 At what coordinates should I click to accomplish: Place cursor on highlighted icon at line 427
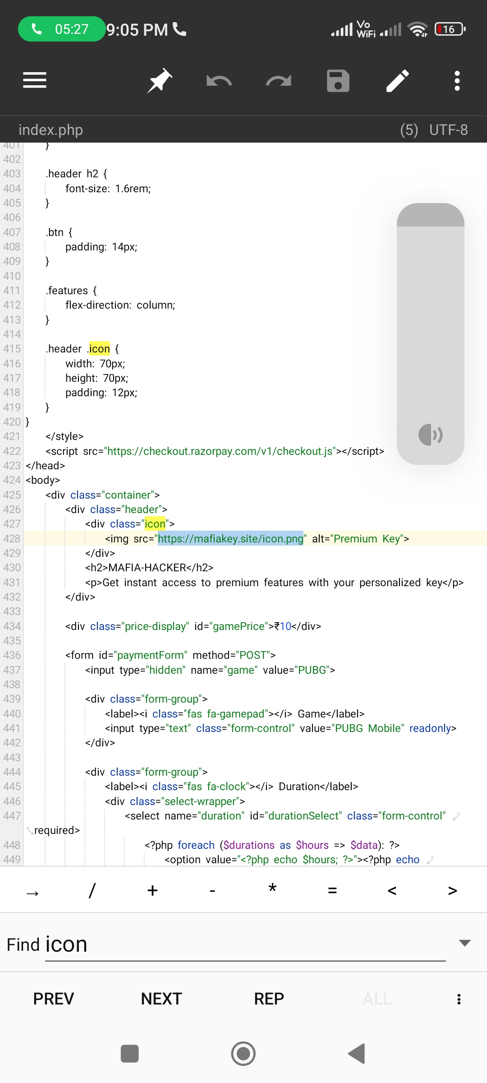click(155, 524)
